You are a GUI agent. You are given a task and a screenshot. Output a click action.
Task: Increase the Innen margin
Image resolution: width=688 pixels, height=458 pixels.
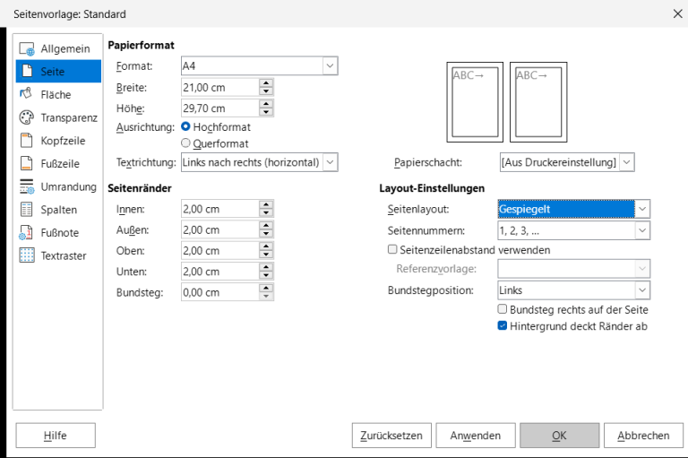[x=266, y=204]
